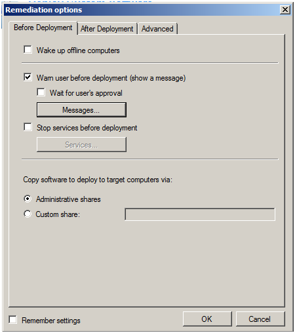
Task: Select the Before Deployment tab
Action: click(43, 28)
